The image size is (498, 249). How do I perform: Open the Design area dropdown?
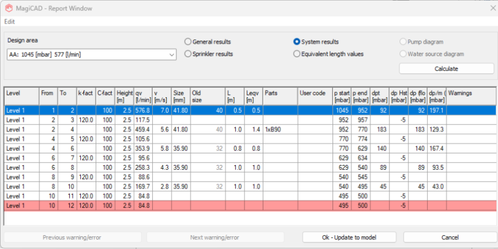point(91,55)
